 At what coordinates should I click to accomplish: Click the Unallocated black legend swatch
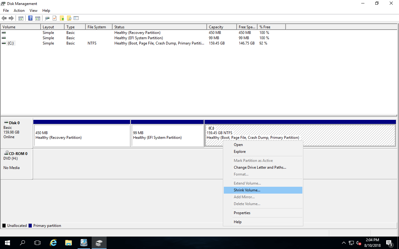(4, 226)
